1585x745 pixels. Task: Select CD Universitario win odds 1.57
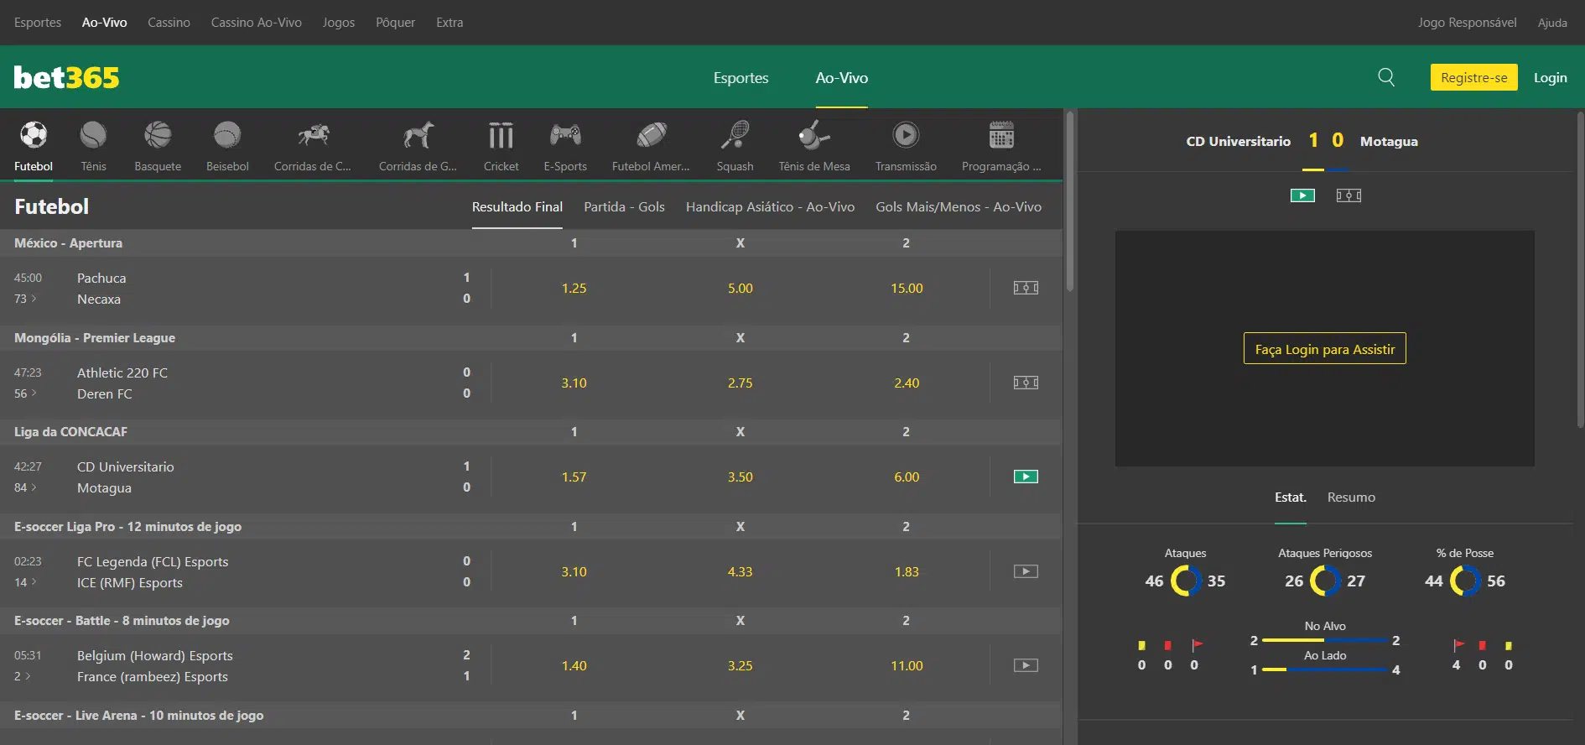point(574,477)
